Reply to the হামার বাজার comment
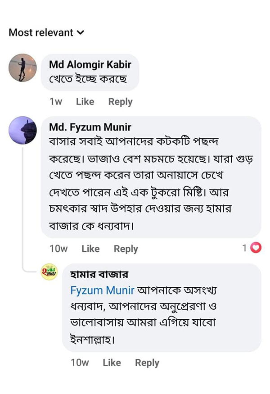 (x=147, y=362)
